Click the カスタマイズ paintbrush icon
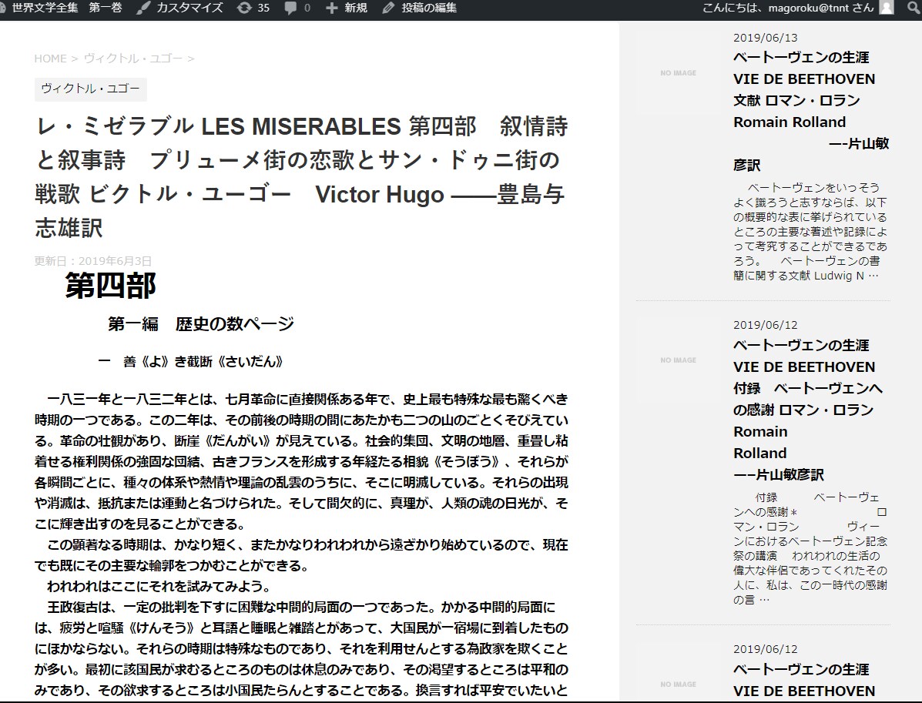This screenshot has height=703, width=922. coord(143,8)
